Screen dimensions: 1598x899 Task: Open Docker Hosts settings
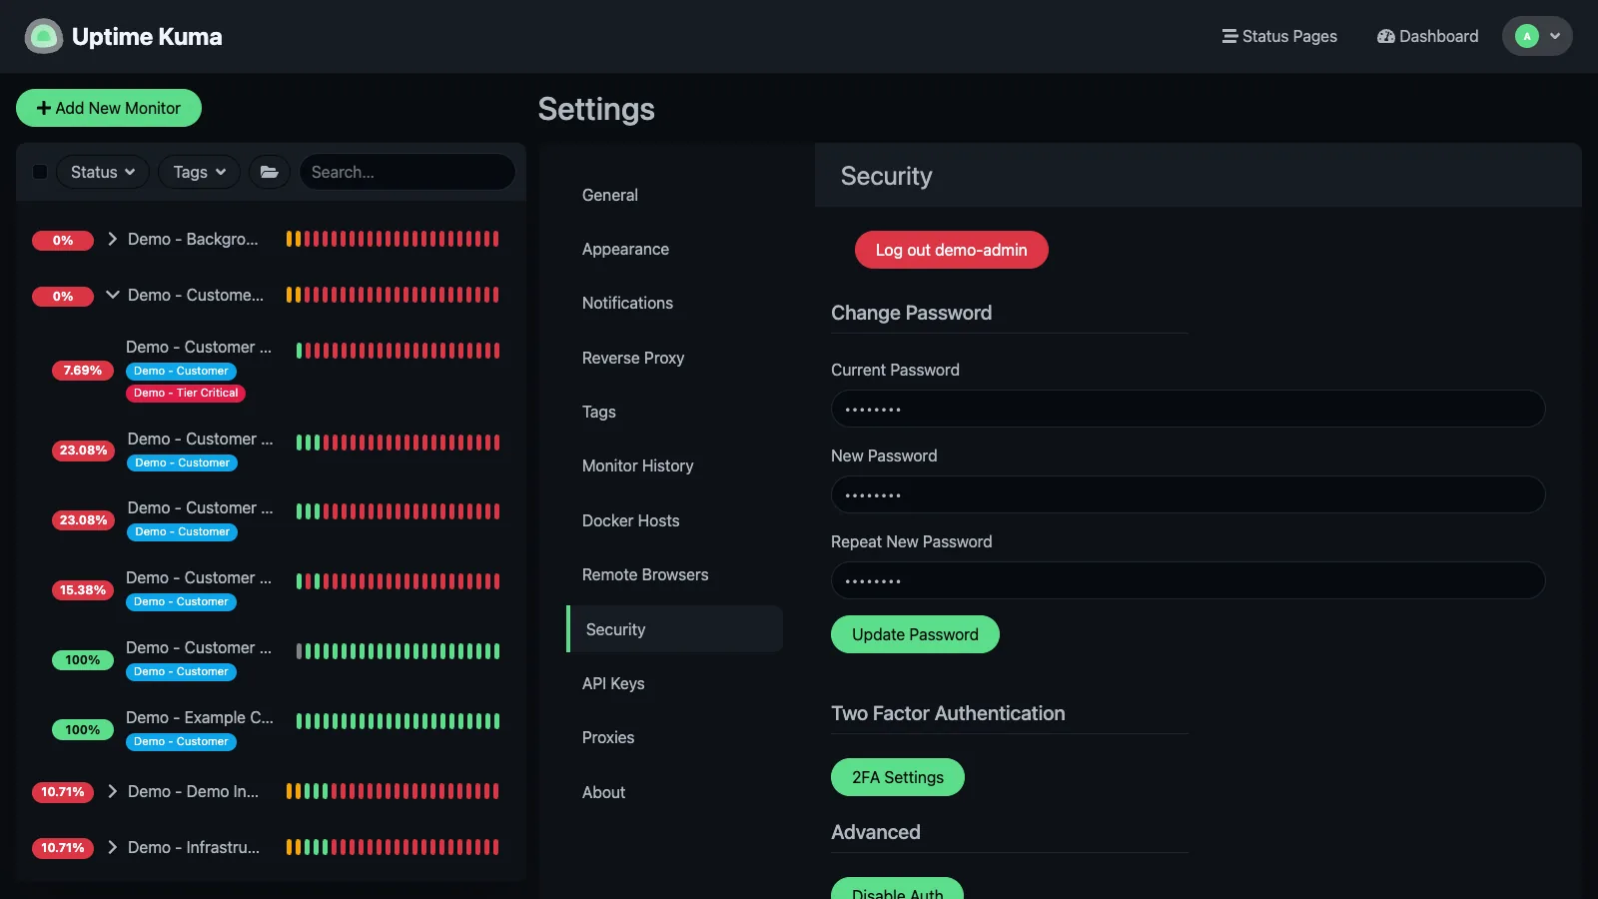[674, 520]
